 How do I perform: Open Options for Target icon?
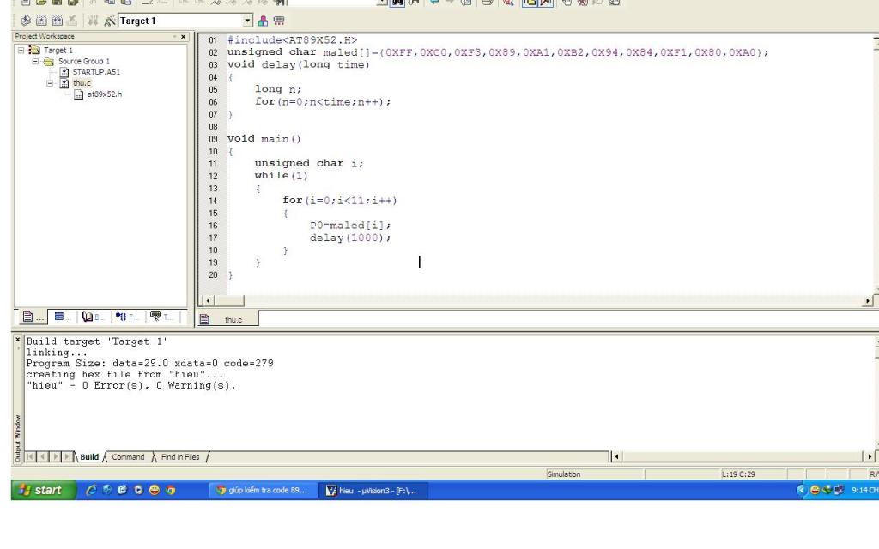point(110,21)
